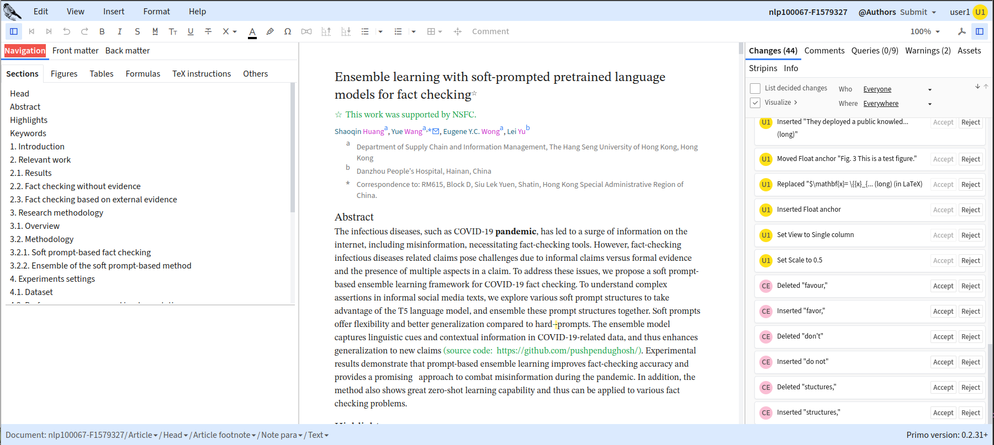This screenshot has height=445, width=994.
Task: Accept the Deleted "favour," change
Action: pos(943,286)
